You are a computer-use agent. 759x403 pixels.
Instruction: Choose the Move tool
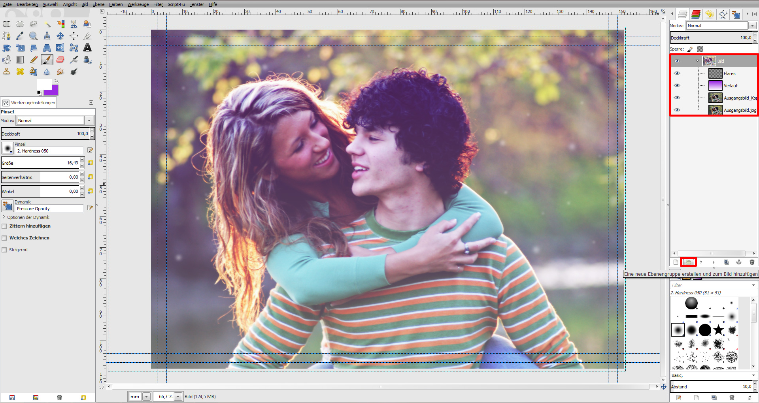[60, 36]
